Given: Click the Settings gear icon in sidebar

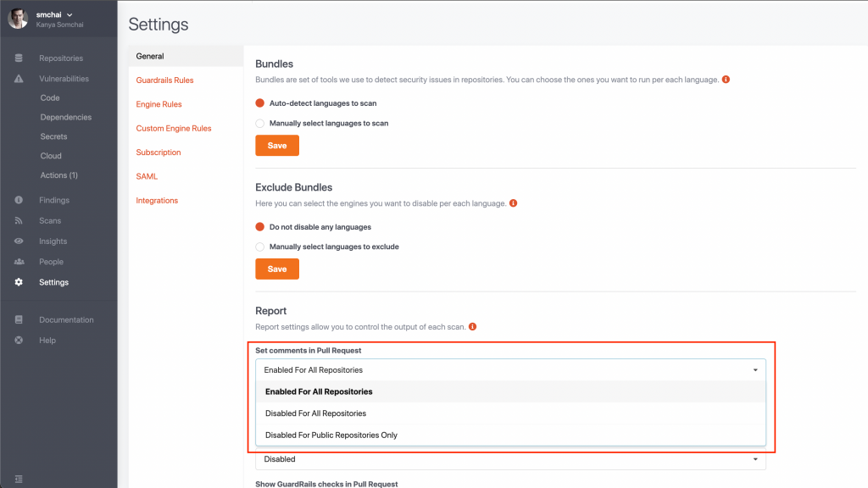Looking at the screenshot, I should coord(19,281).
